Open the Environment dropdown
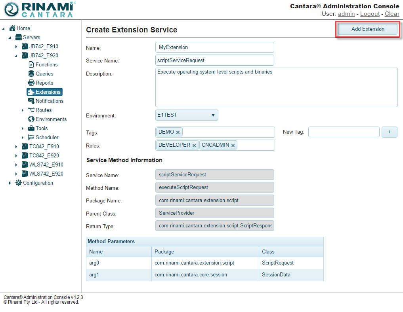The image size is (403, 312). click(187, 115)
